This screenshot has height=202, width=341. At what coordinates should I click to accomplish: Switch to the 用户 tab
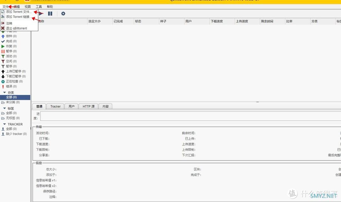[72, 106]
